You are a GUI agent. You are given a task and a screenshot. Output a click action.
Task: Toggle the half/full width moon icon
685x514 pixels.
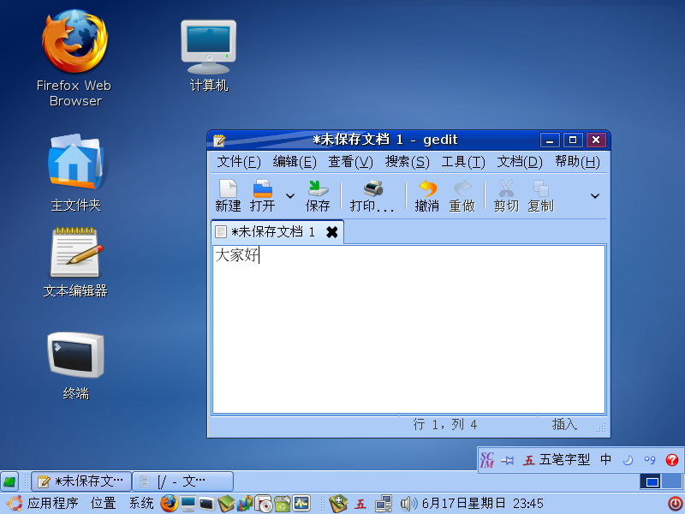tap(628, 460)
